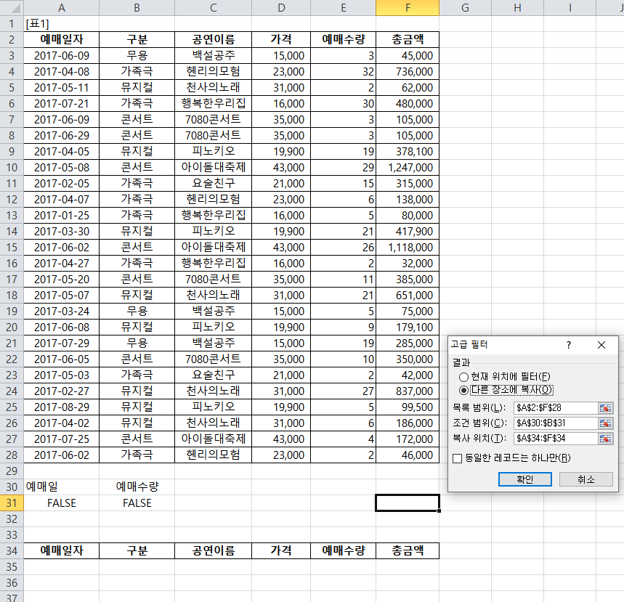Click the [표1] title cell
Screen dimensions: 624x602
(61, 23)
